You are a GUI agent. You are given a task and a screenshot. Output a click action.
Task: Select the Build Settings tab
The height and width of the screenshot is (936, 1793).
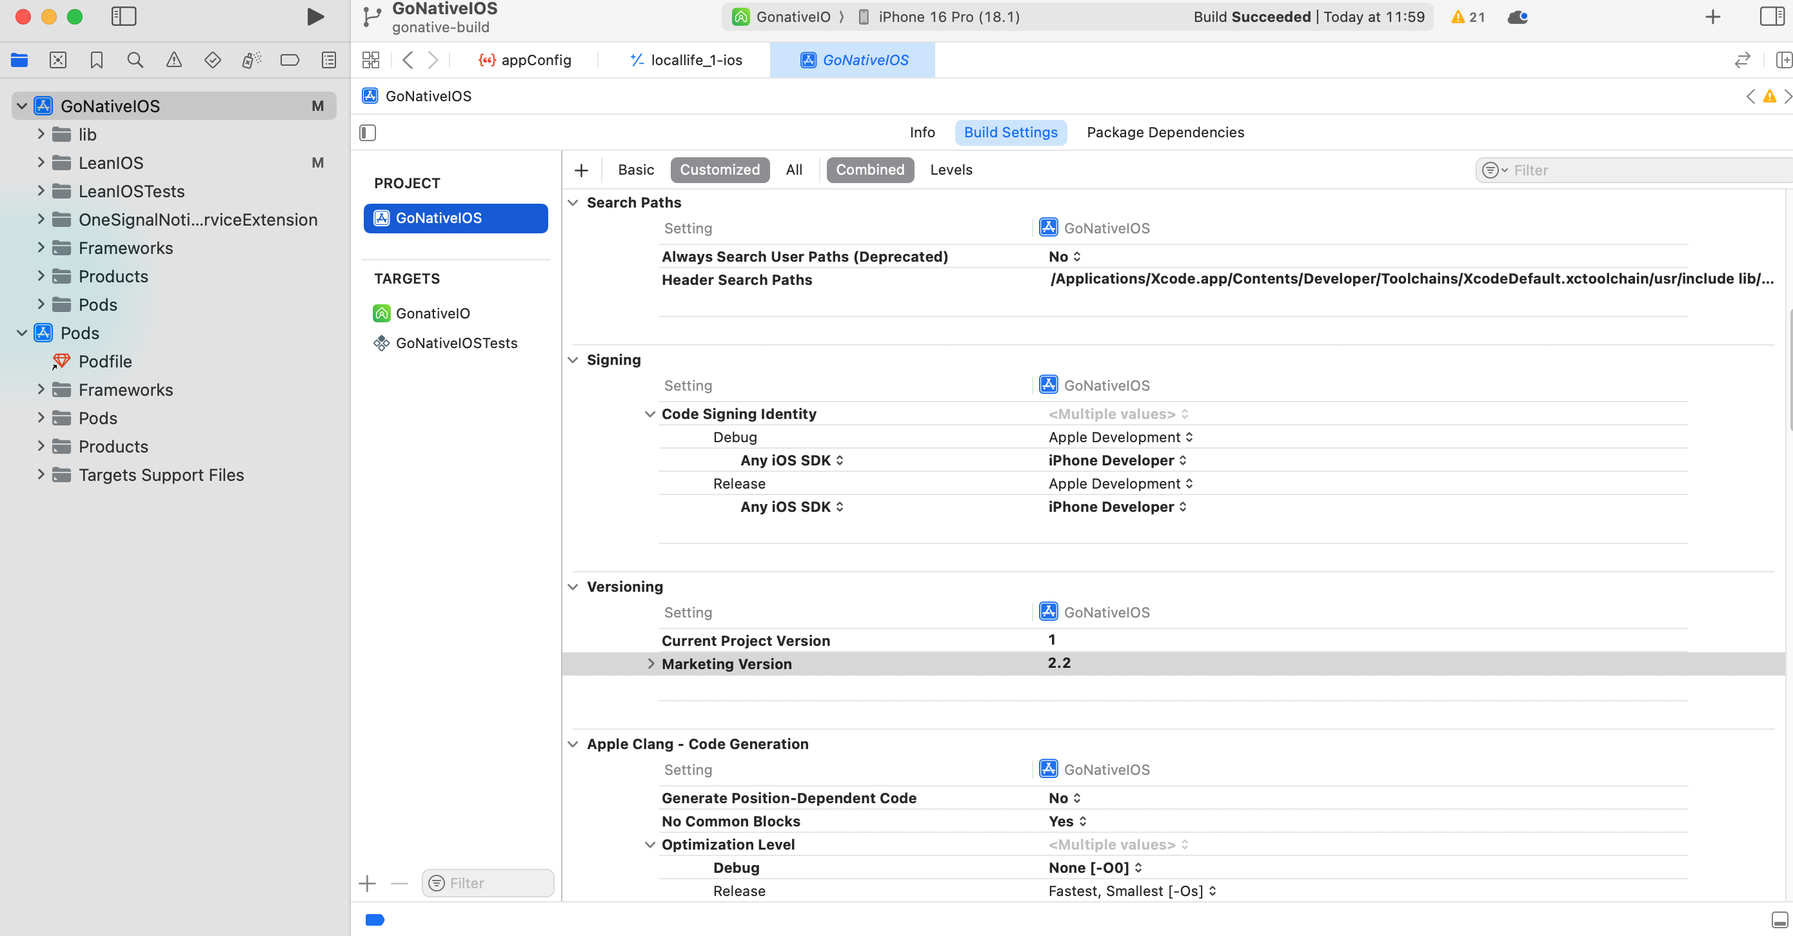[x=1011, y=133]
